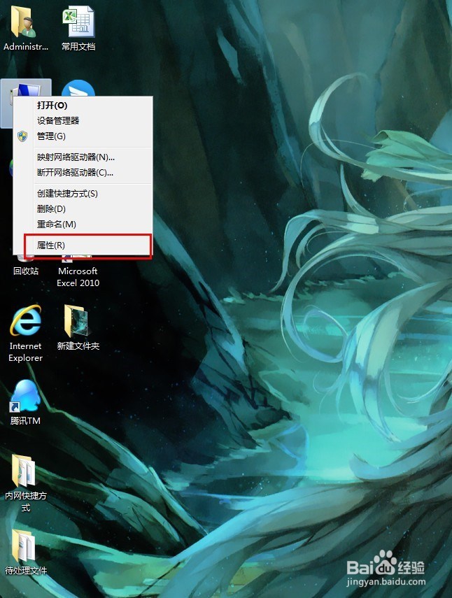The width and height of the screenshot is (452, 598).
Task: Select 管理(G) menu entry
Action: pyautogui.click(x=83, y=136)
